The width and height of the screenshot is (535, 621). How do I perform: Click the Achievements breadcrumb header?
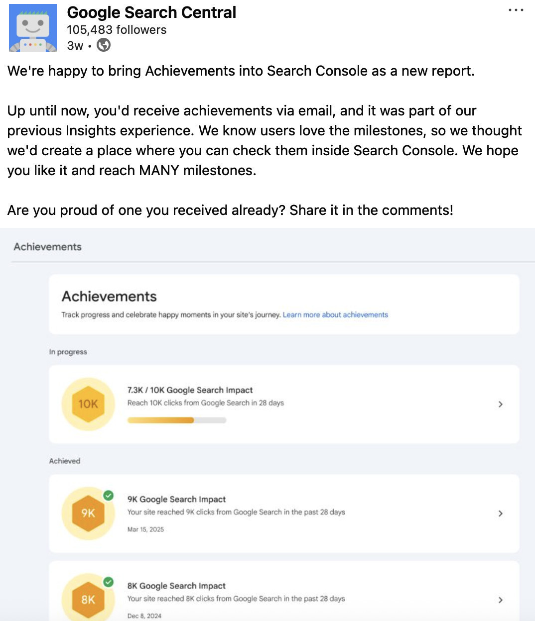click(x=47, y=247)
